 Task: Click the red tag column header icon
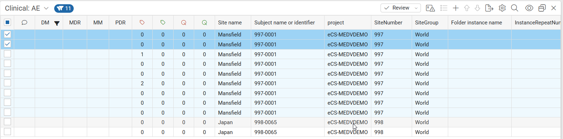(142, 23)
